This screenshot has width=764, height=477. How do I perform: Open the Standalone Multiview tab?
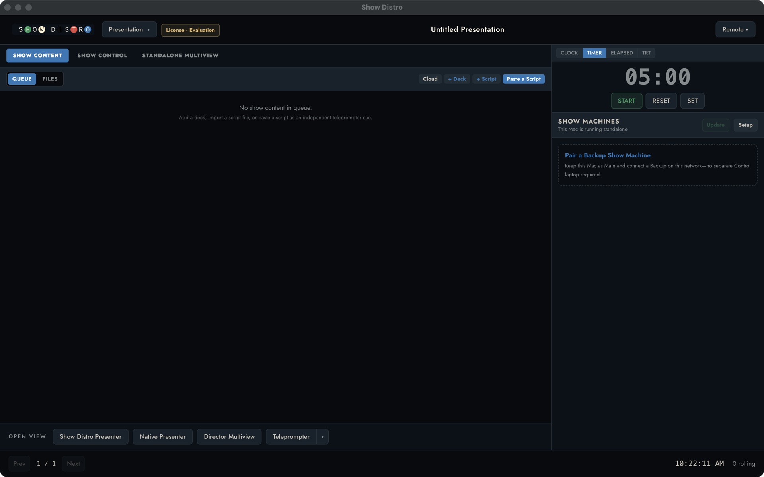[x=180, y=55]
